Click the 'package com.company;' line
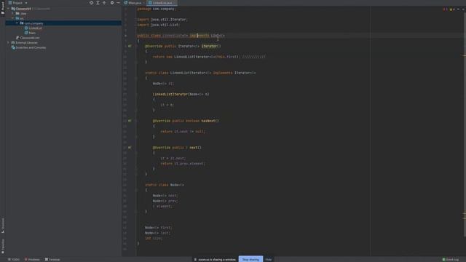466x262 pixels. coord(157,9)
